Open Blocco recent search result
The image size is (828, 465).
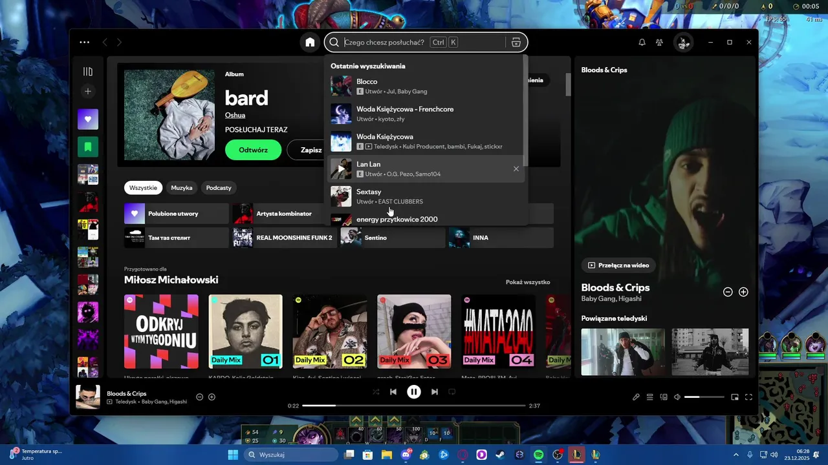point(426,86)
